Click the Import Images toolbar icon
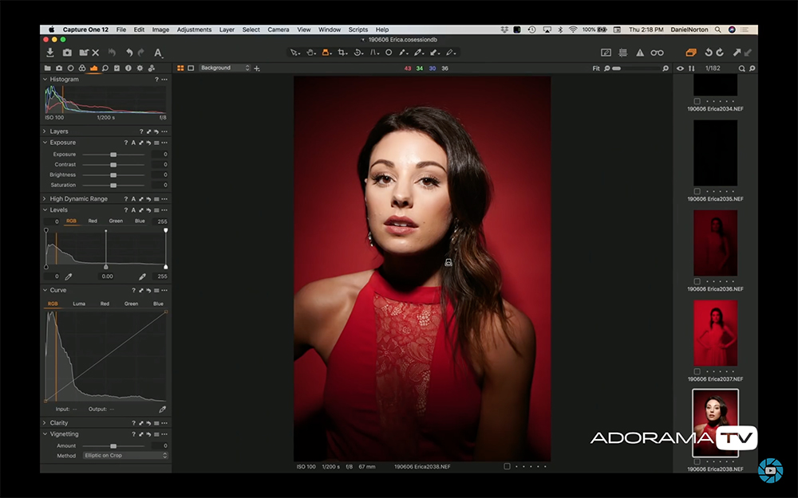 click(50, 53)
